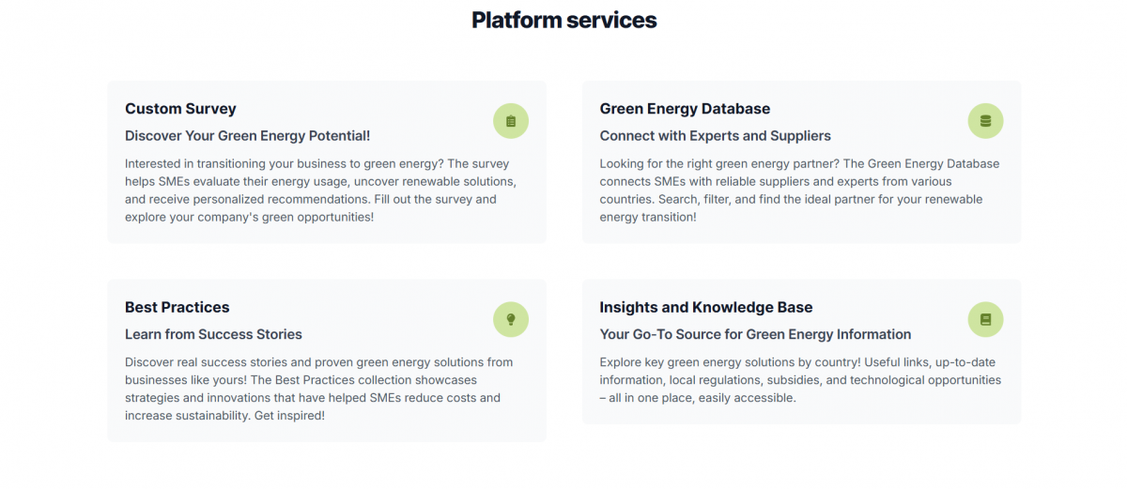1127x489 pixels.
Task: Select the Best Practices heading
Action: coord(177,307)
